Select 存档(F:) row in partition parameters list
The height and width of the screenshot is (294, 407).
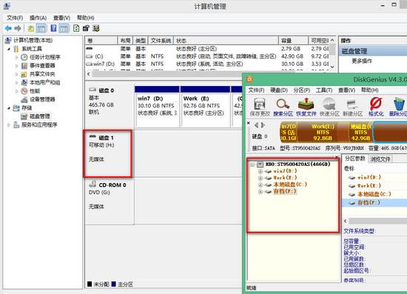pyautogui.click(x=375, y=203)
